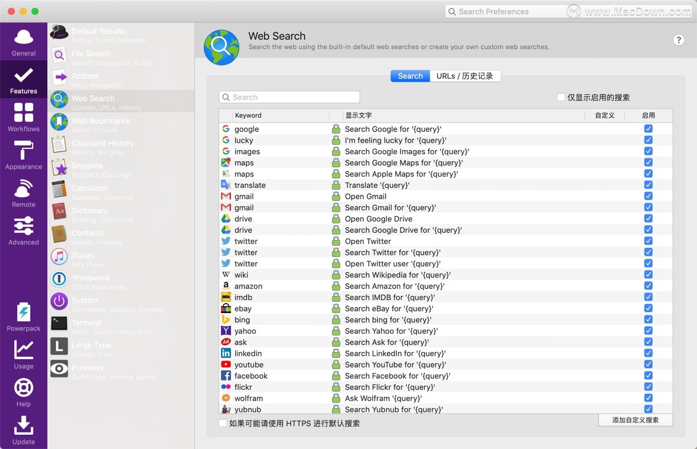Open the Advanced sliders section
This screenshot has height=449, width=697.
24,231
